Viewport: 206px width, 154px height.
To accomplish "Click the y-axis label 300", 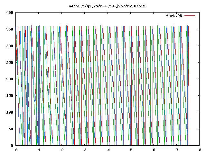I will pyautogui.click(x=10, y=46).
